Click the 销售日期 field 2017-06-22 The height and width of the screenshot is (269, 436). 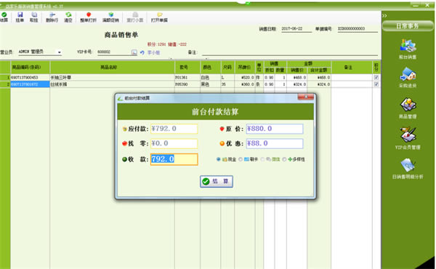click(296, 28)
